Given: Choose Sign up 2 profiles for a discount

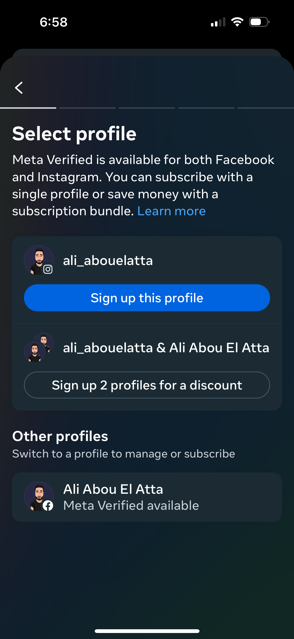Looking at the screenshot, I should 147,385.
